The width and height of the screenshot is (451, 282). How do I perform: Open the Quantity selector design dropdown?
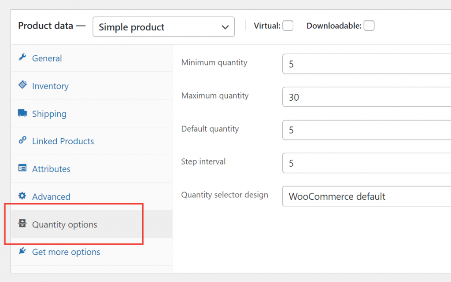366,196
